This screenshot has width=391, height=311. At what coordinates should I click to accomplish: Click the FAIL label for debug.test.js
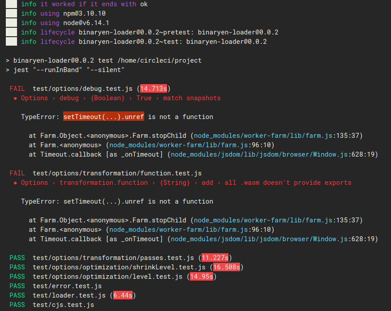[x=17, y=89]
